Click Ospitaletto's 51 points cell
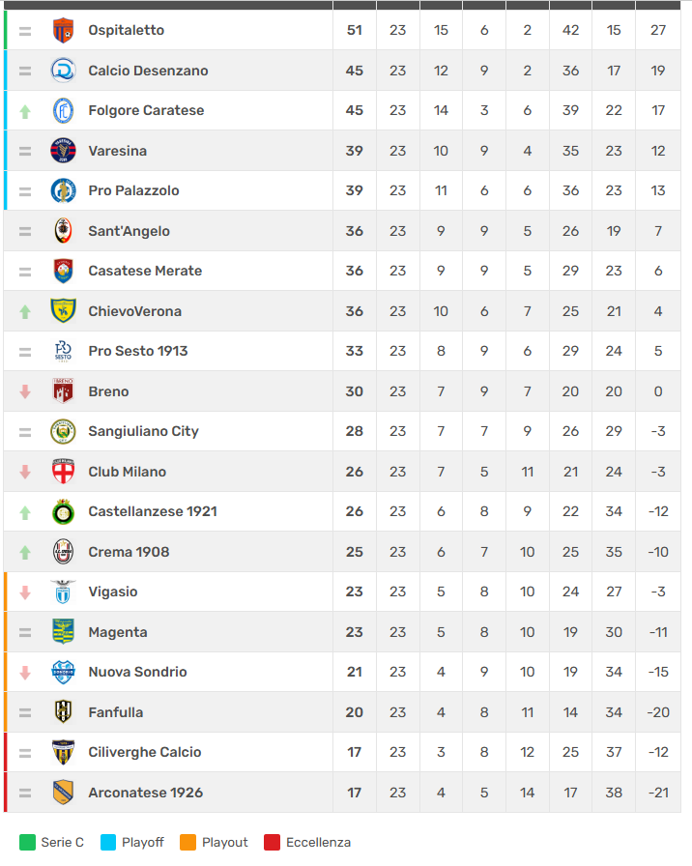The width and height of the screenshot is (692, 866). [x=355, y=30]
